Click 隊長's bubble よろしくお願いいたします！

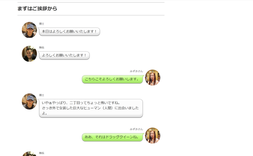tap(64, 55)
